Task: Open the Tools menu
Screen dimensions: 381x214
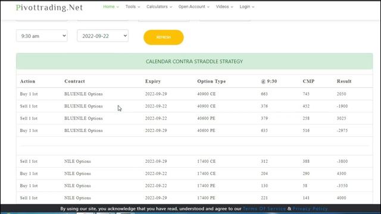Action: [x=133, y=7]
